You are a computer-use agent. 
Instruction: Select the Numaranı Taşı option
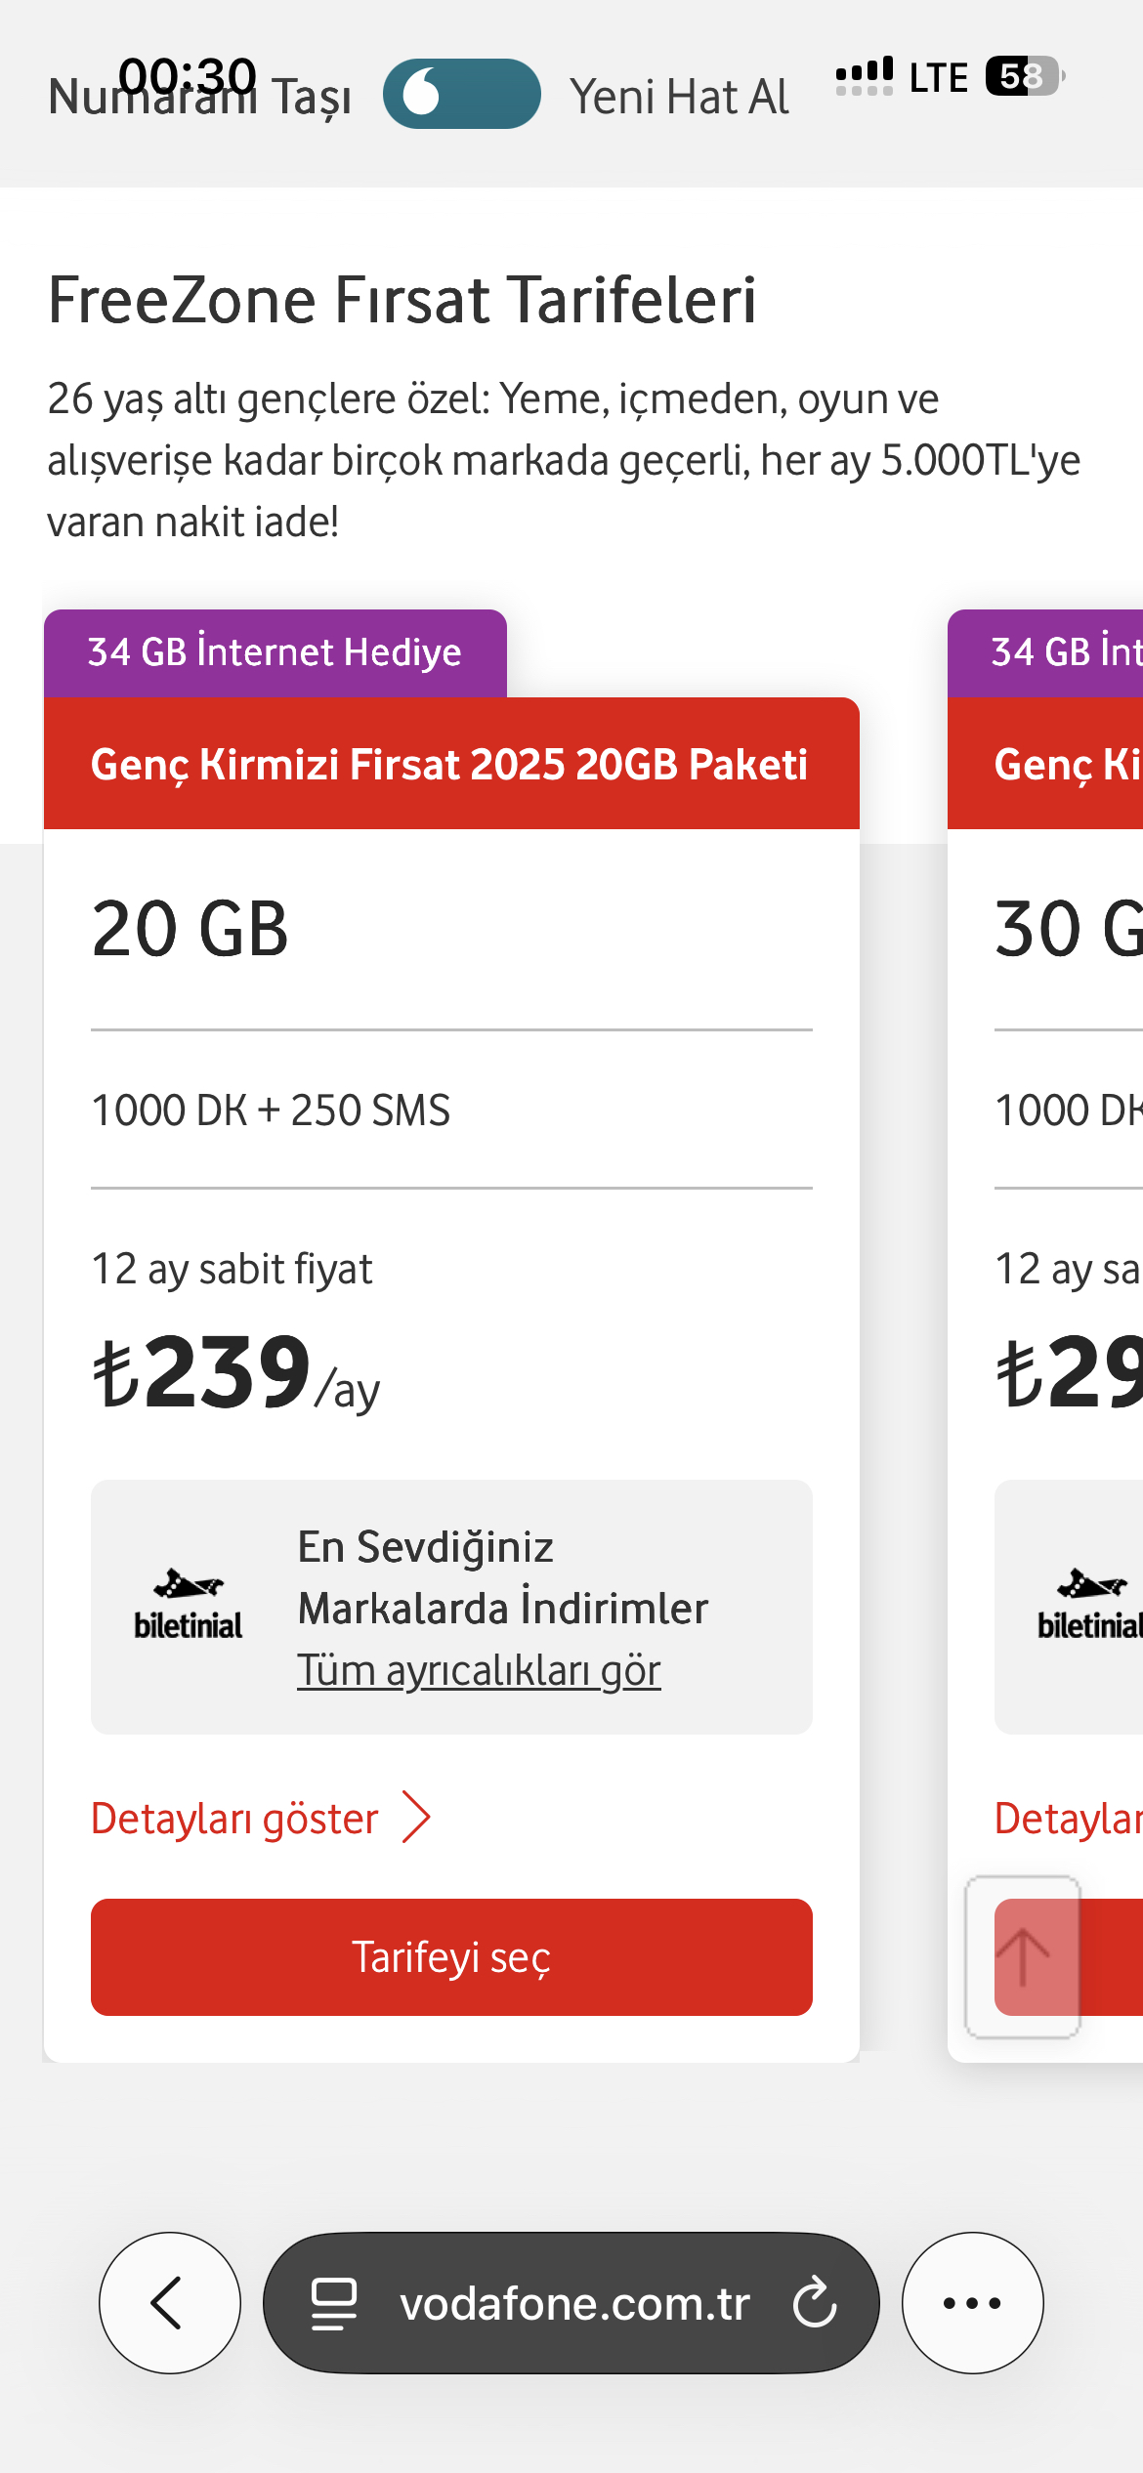point(200,97)
